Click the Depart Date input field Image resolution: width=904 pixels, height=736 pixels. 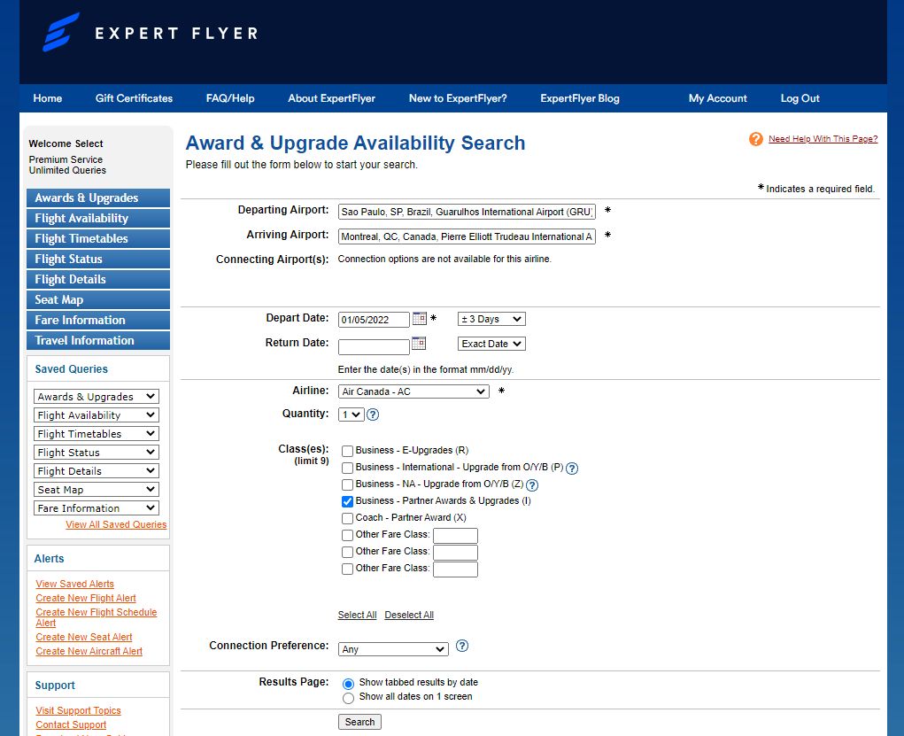tap(374, 320)
